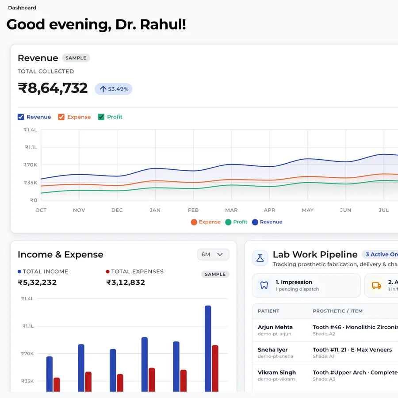Uncheck the Revenue checkbox
The image size is (398, 398).
point(21,117)
